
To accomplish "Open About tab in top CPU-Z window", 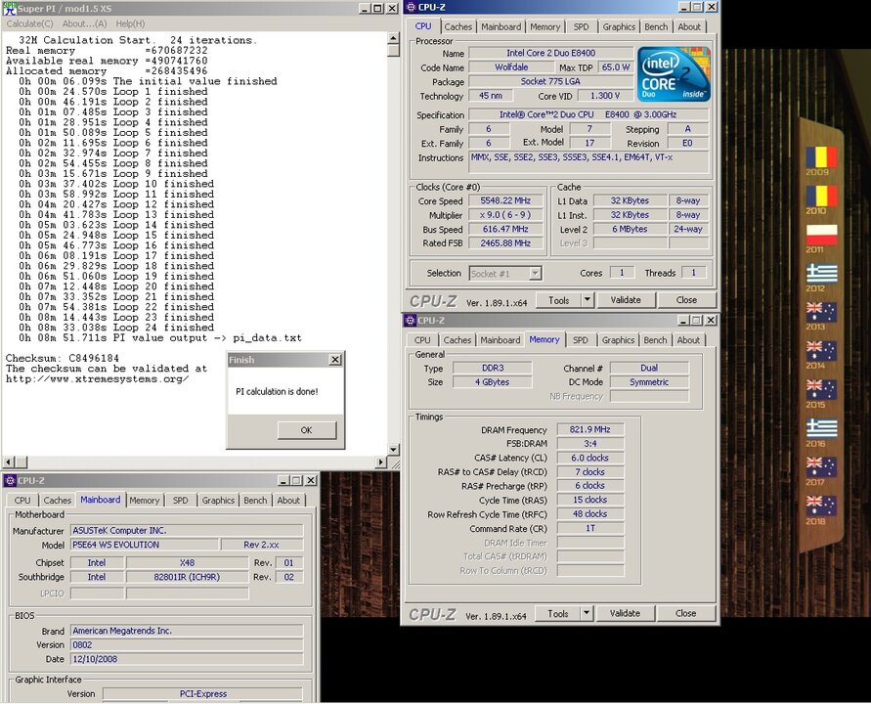I will pos(689,26).
